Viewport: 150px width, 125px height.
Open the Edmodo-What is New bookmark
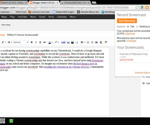89,12
